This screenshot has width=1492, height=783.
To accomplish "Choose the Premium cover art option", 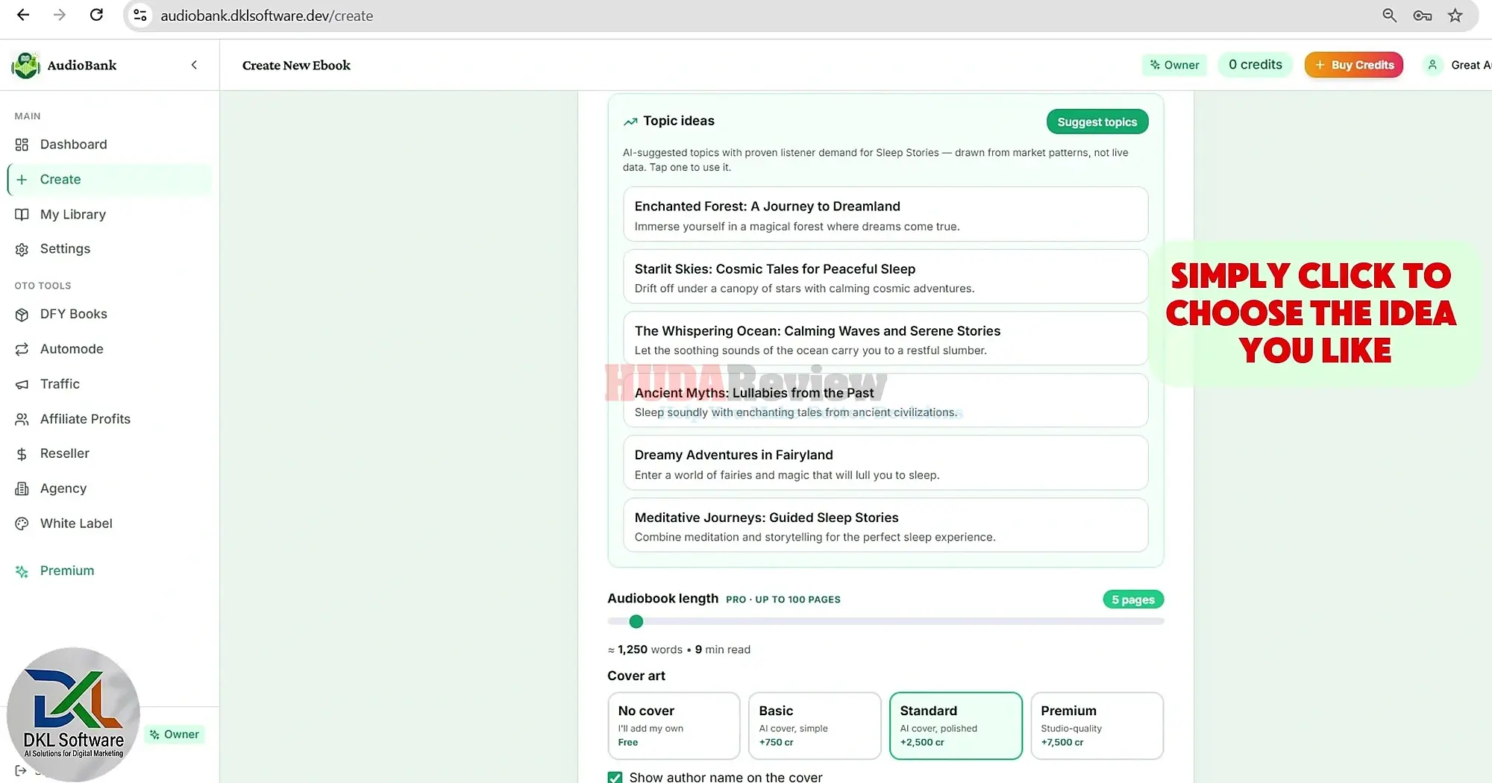I will (x=1097, y=726).
